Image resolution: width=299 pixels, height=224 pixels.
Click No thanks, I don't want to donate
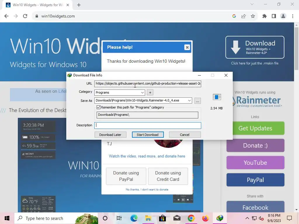coord(147,190)
